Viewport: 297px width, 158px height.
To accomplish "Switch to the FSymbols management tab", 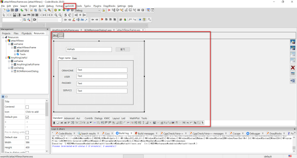I will (26, 33).
